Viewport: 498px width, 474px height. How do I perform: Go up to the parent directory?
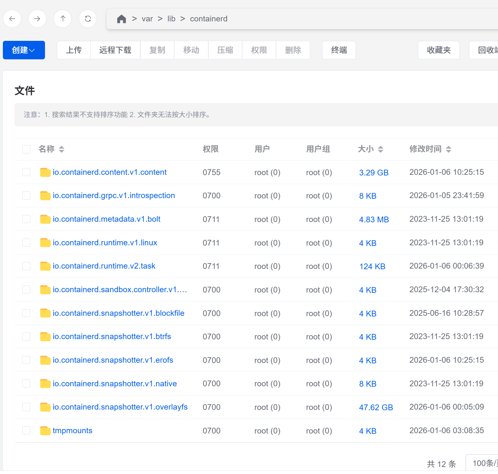(63, 19)
